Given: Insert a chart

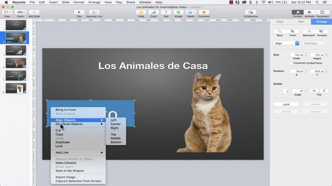Looking at the screenshot, I should pyautogui.click(x=154, y=12).
